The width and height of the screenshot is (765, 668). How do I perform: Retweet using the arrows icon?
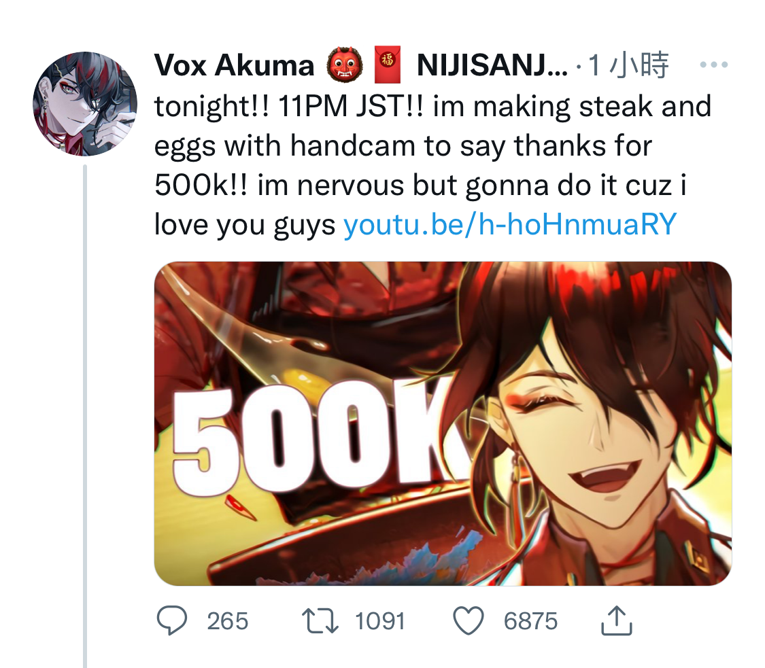320,620
